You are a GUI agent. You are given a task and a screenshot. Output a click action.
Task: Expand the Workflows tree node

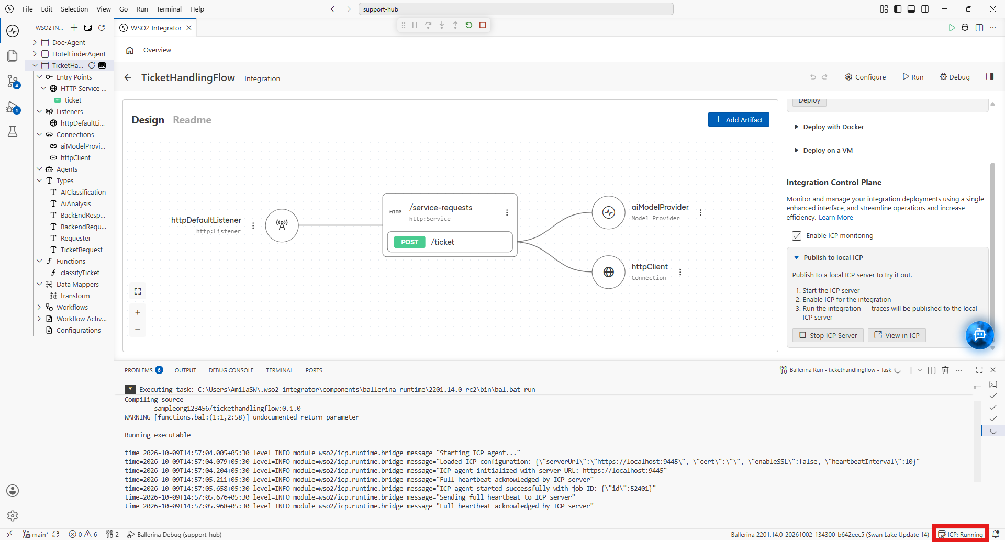(x=39, y=307)
